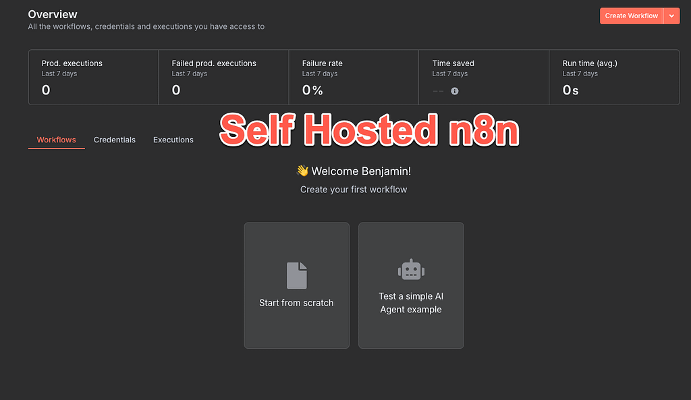Click the waving hand emoji
691x400 pixels.
coord(302,171)
